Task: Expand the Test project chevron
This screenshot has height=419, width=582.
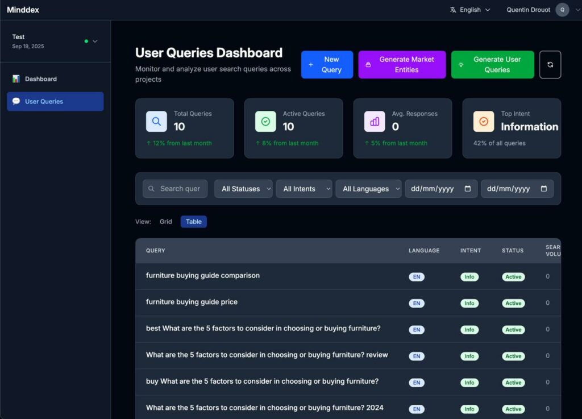Action: [95, 42]
